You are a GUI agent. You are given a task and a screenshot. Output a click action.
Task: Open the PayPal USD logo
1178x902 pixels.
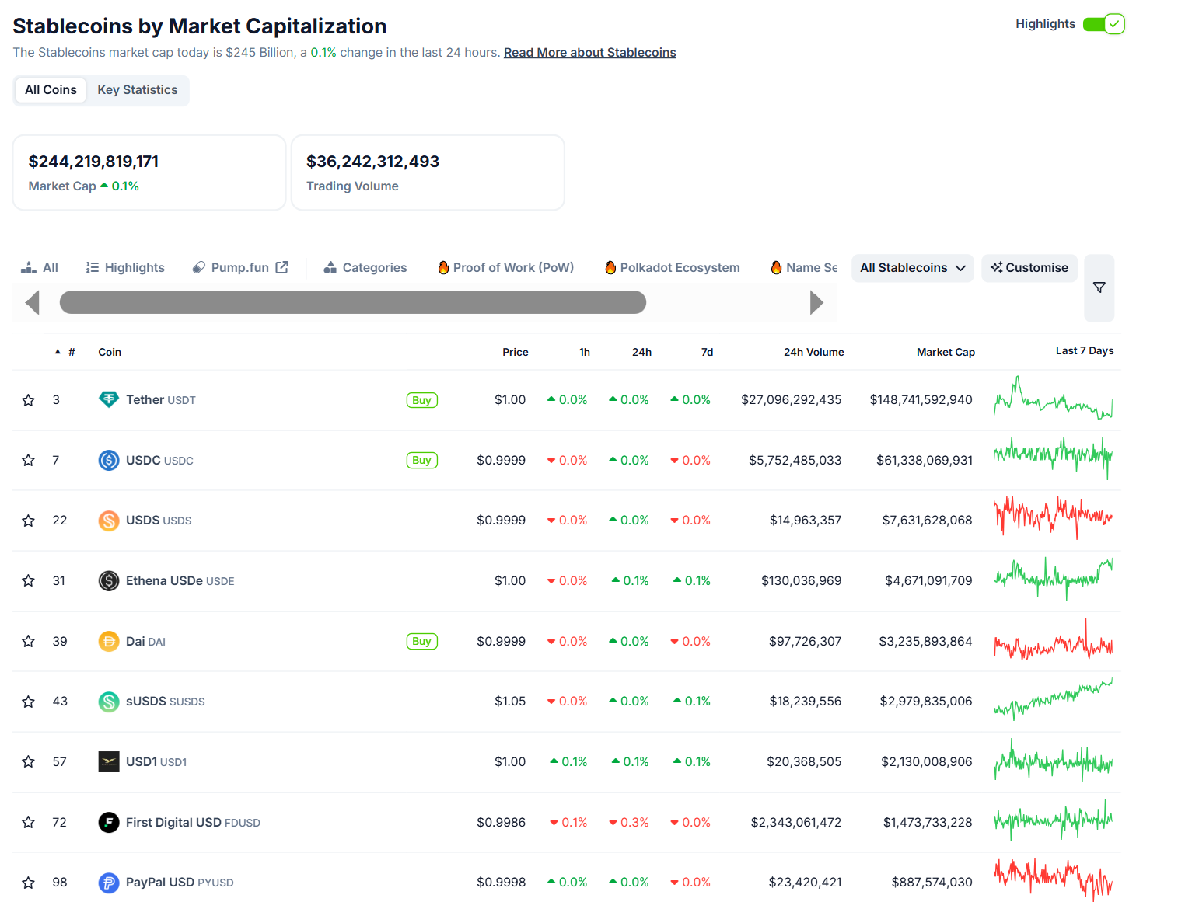pos(109,883)
